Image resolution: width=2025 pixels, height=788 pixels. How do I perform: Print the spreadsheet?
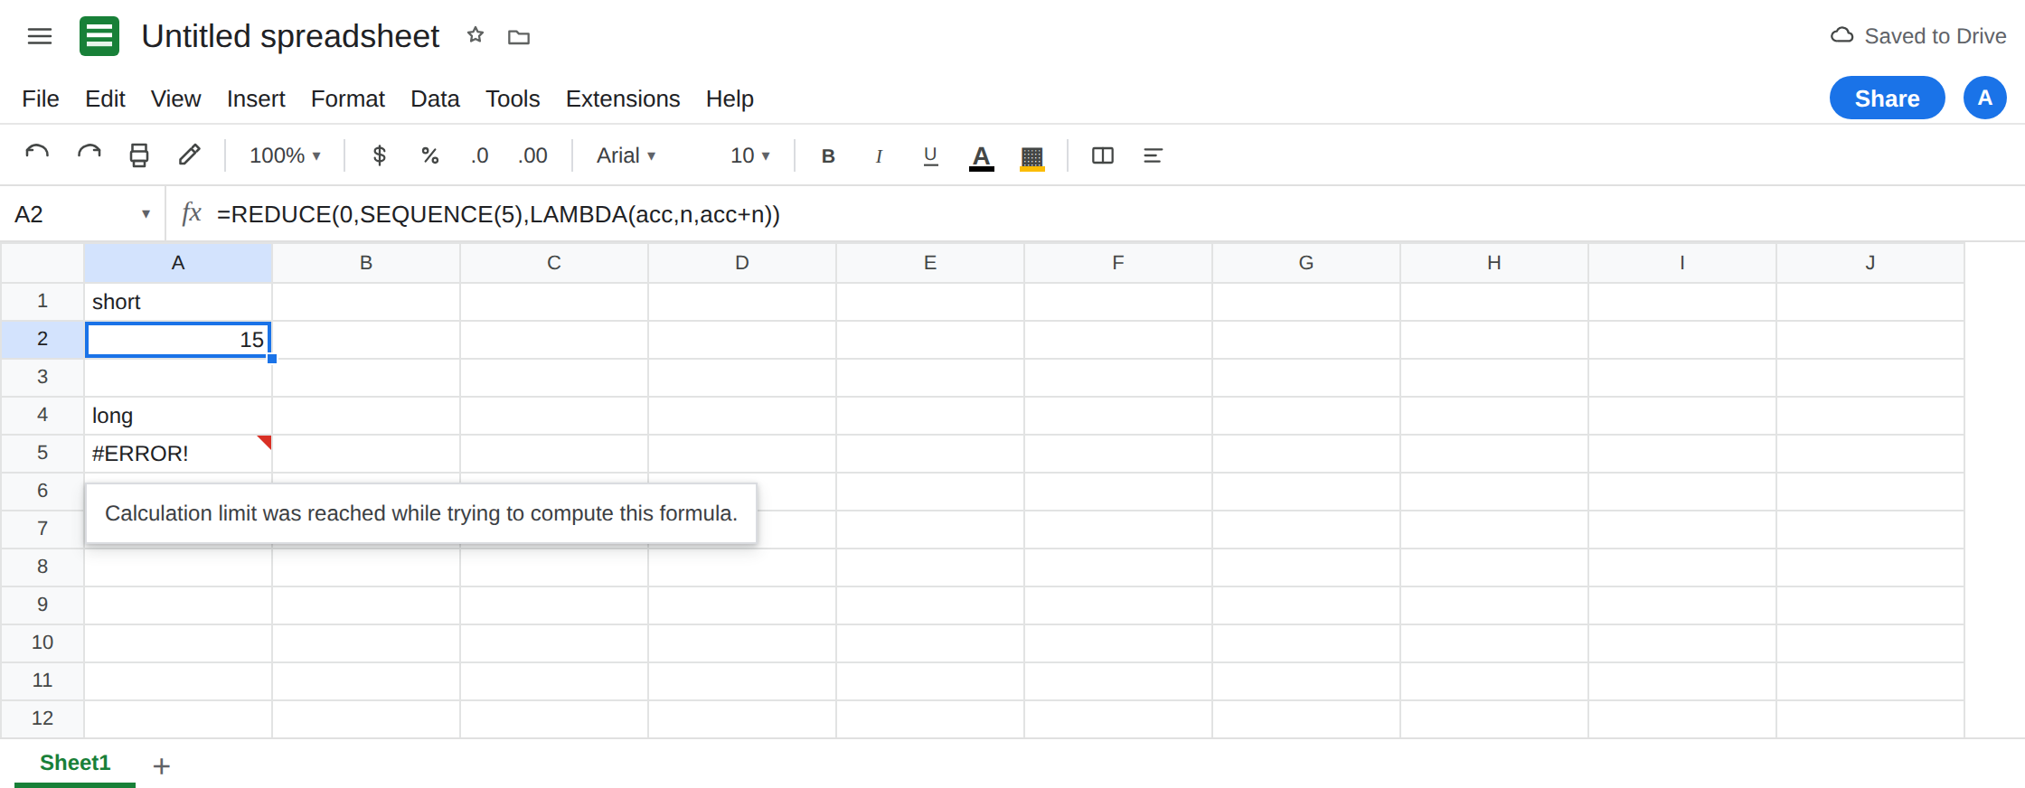pyautogui.click(x=139, y=155)
